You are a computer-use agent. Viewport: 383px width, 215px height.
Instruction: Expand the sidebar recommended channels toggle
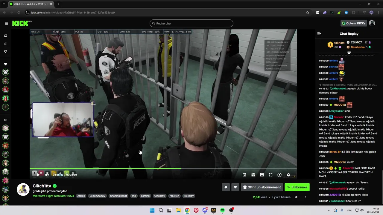tap(5, 120)
